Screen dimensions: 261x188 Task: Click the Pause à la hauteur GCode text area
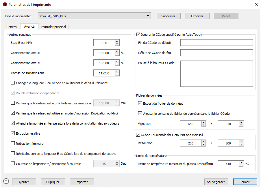tap(216, 74)
